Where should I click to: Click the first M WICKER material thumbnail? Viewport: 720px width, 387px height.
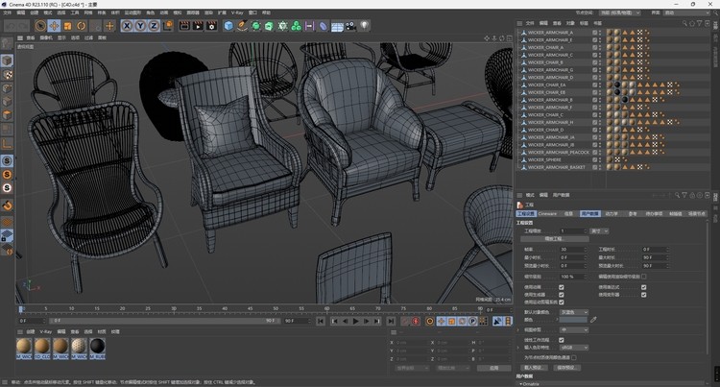[24, 349]
